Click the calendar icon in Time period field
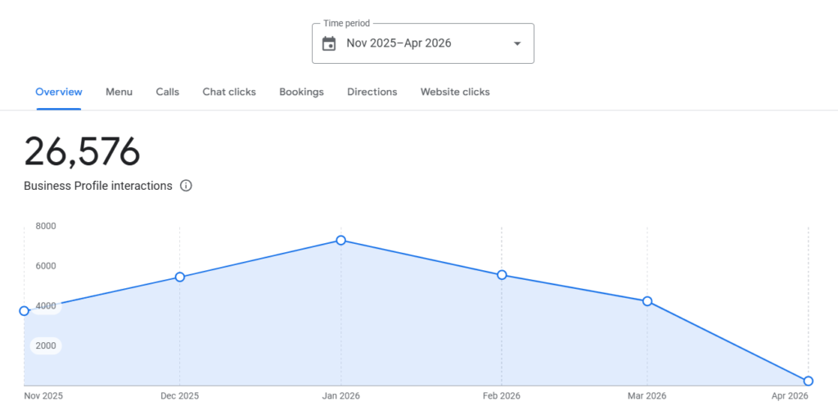Screen dimensions: 838x406 [x=329, y=43]
